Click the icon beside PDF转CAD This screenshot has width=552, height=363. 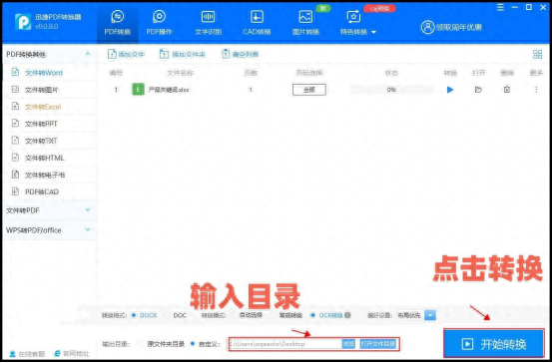(15, 191)
